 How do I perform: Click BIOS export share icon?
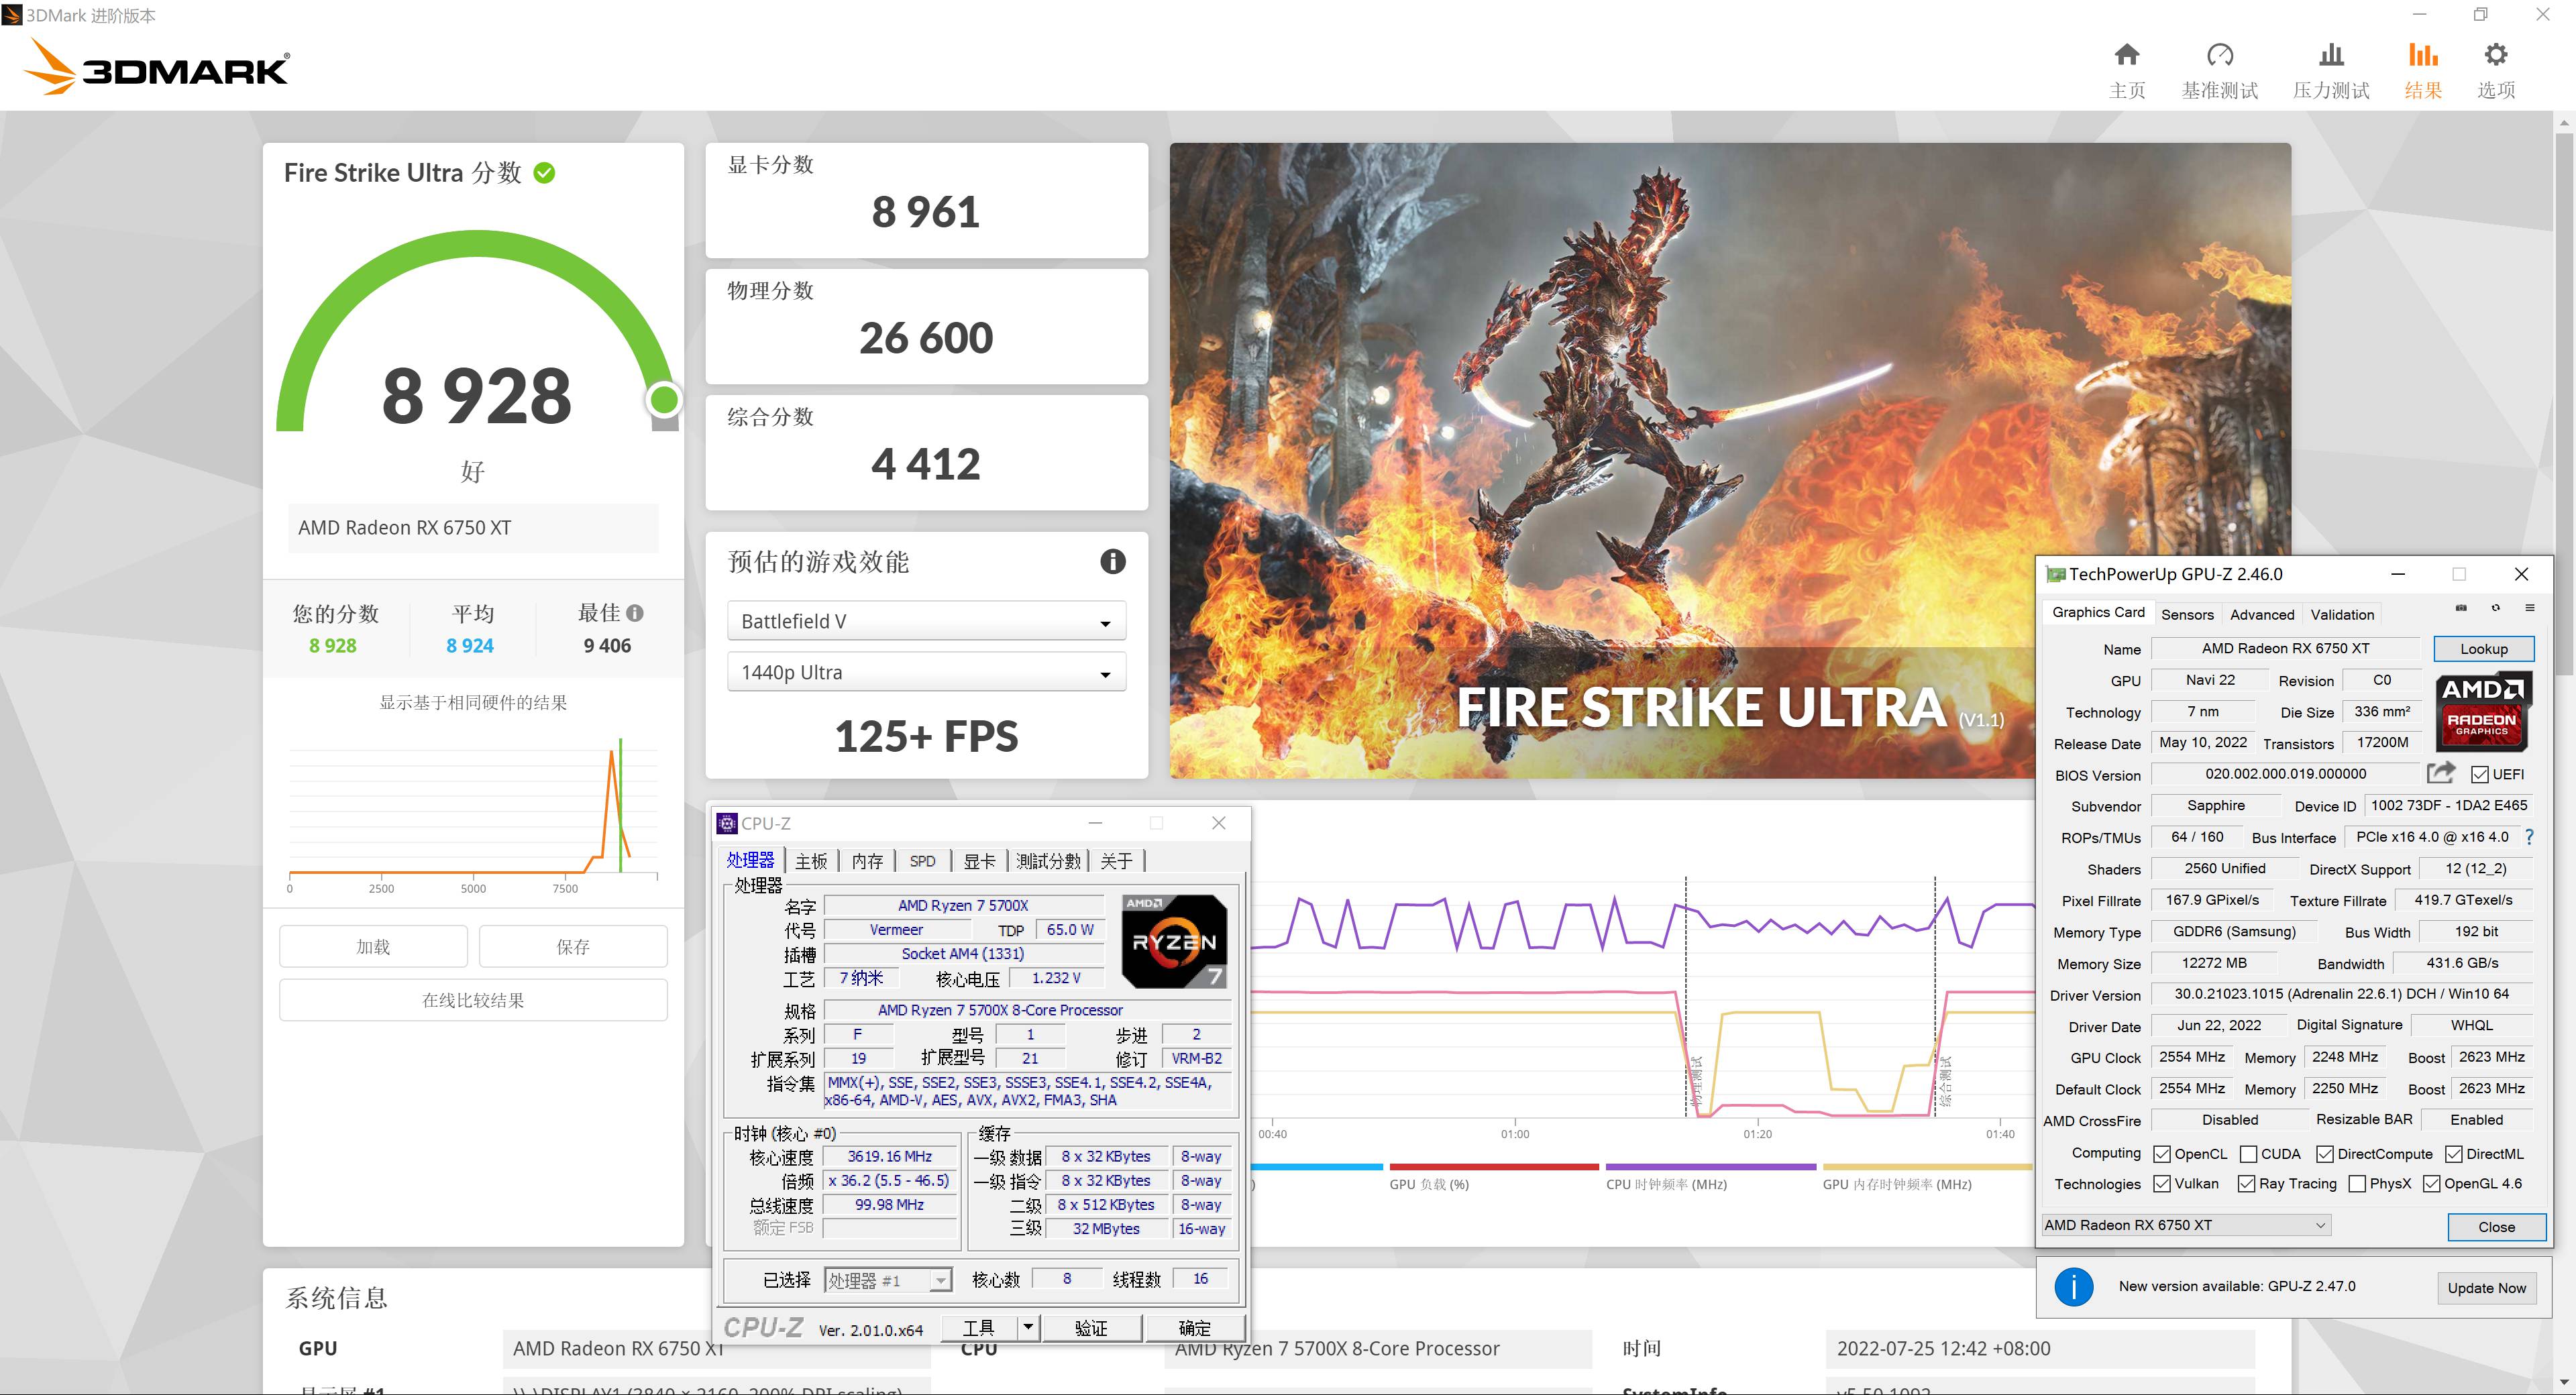[2440, 773]
